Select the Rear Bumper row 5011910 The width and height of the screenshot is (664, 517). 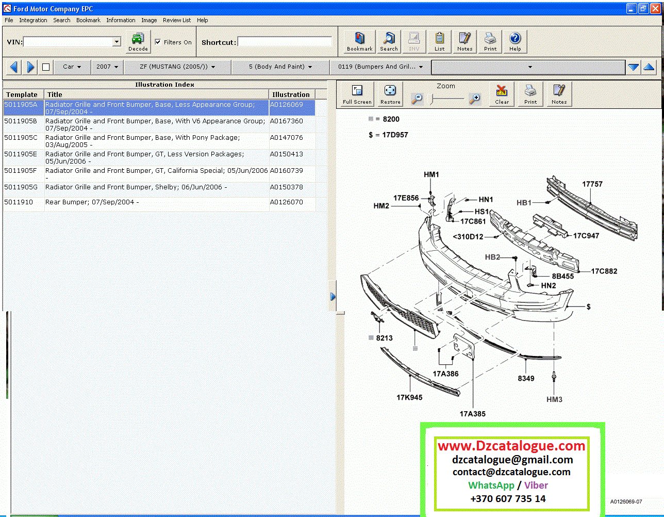pos(159,204)
